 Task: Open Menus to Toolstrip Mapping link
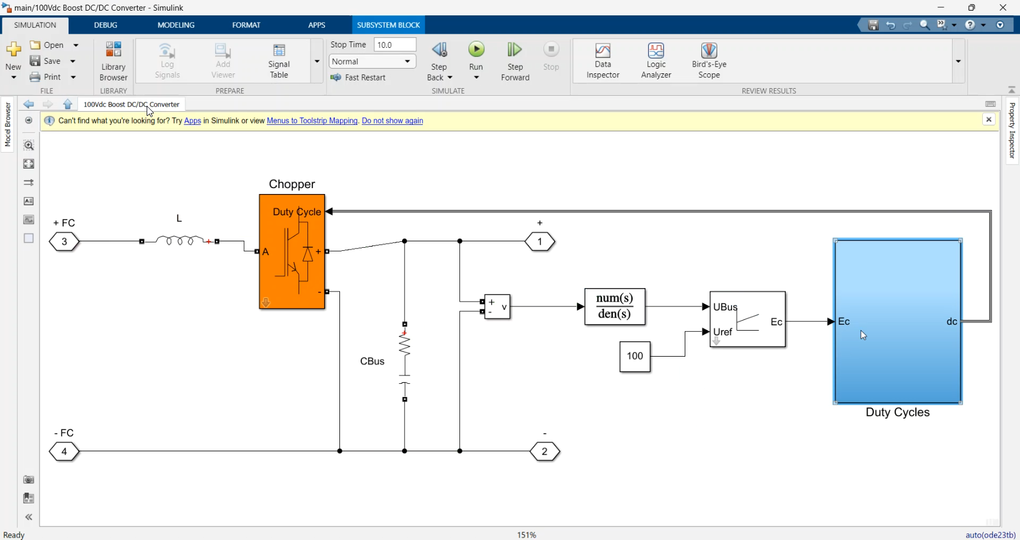(312, 121)
